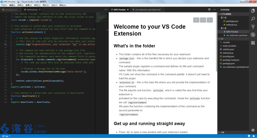Screen dimensions: 257x138
Task: Click the inline 'F5' key in preview
Action: [128, 132]
